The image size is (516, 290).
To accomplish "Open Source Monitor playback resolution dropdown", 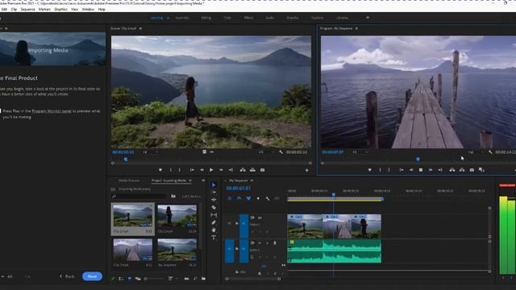I will click(x=267, y=152).
